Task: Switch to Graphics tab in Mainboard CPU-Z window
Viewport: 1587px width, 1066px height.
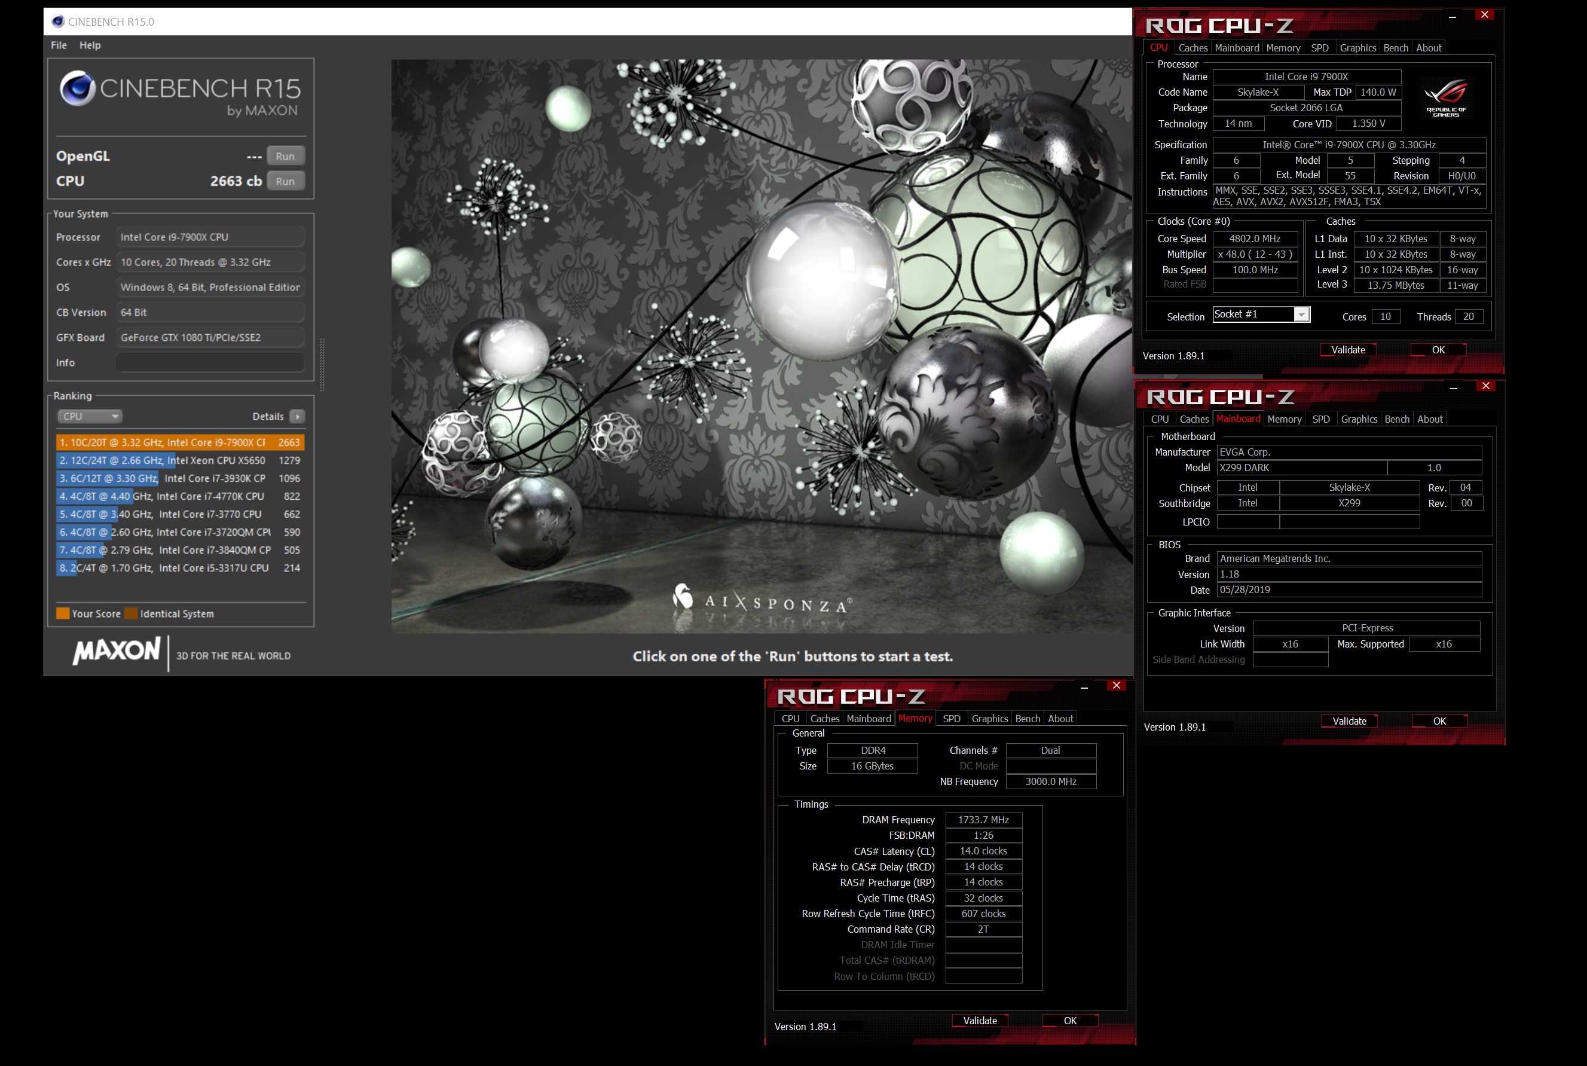Action: [x=1359, y=419]
